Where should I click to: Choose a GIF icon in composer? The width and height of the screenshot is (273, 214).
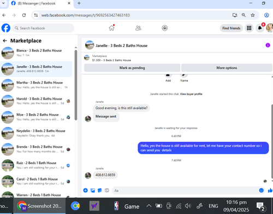(x=107, y=190)
